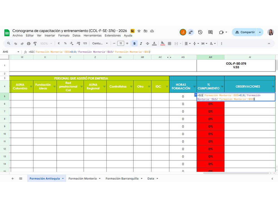Screen dimensions: 278x208
Task: Open the font family dropdown
Action: 100,43
